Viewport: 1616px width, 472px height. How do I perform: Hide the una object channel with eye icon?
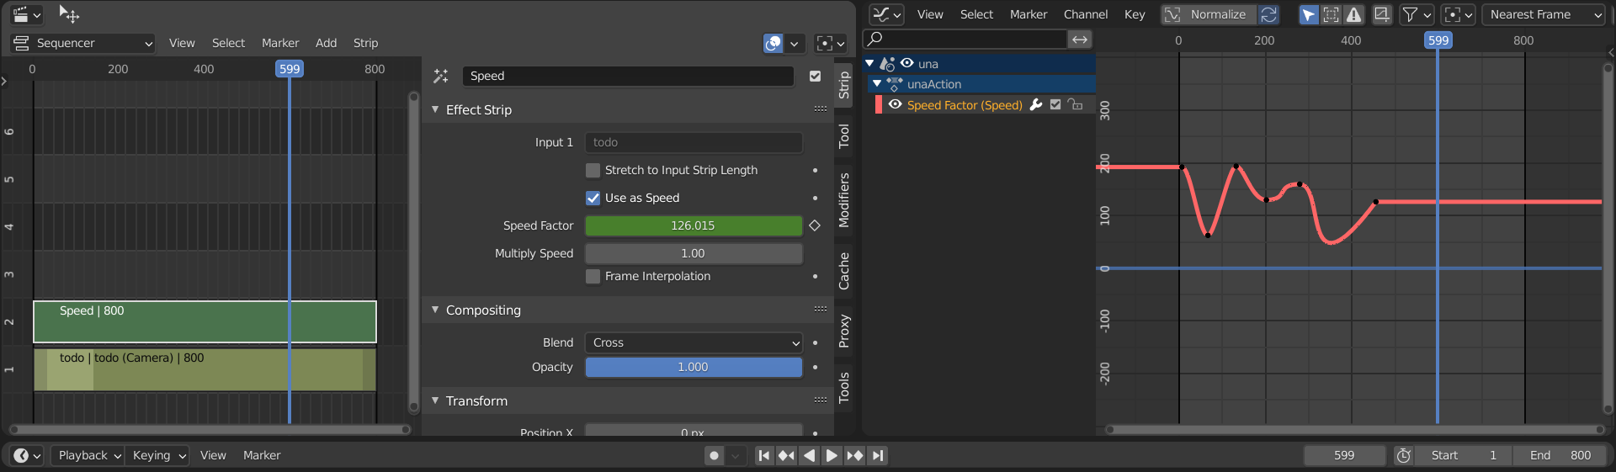click(907, 63)
